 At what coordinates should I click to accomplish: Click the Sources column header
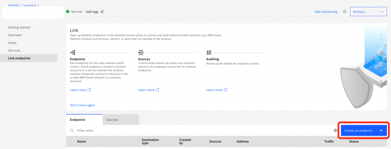tap(215, 141)
